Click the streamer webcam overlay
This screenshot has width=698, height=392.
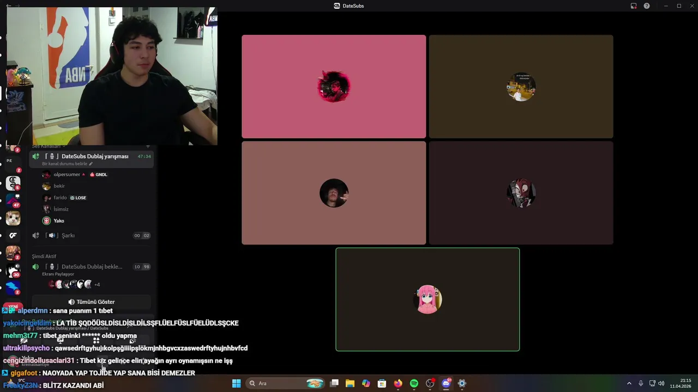click(x=112, y=76)
